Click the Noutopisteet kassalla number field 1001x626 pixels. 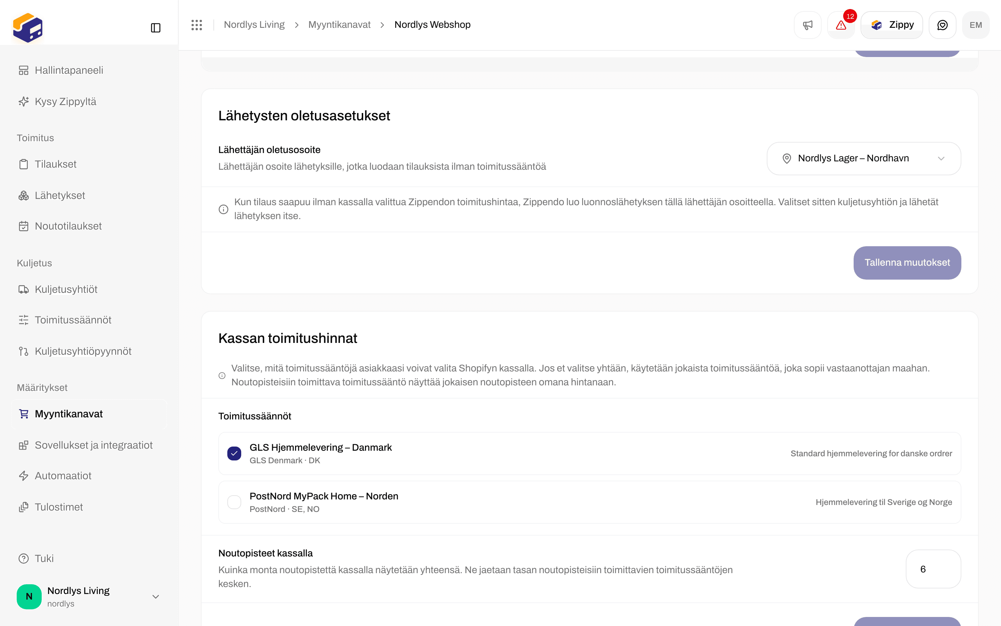coord(933,569)
